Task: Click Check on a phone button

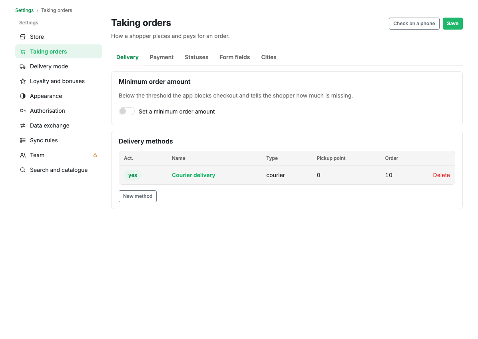Action: (x=414, y=24)
